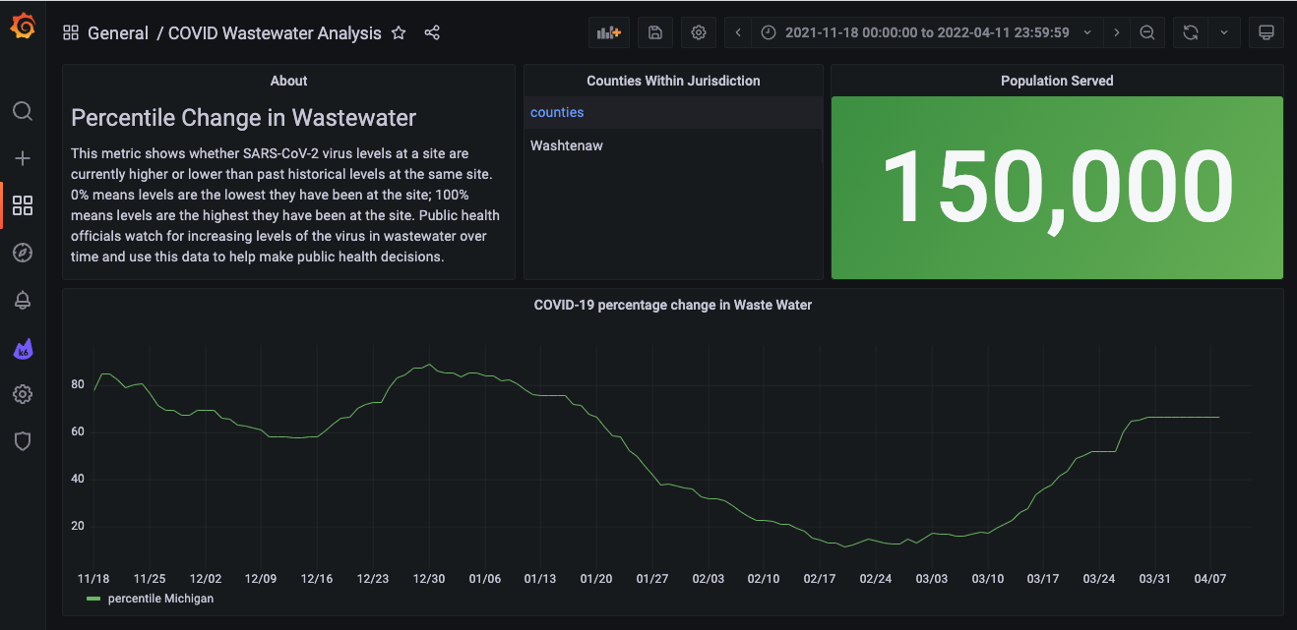
Task: Star this dashboard as favorite
Action: pos(399,32)
